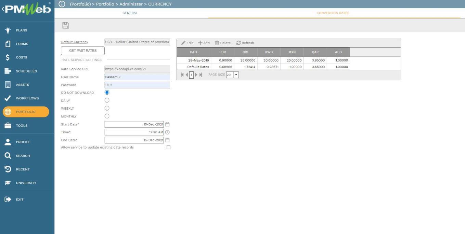
Task: Open the Start Date calendar picker
Action: [167, 124]
